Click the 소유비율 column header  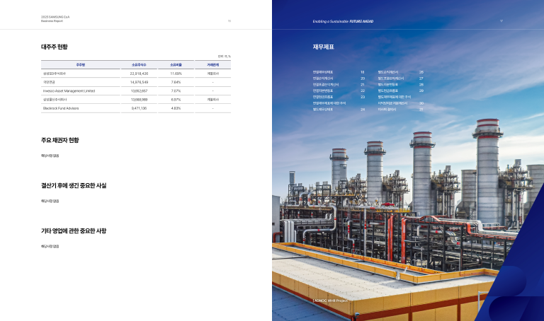pos(176,65)
